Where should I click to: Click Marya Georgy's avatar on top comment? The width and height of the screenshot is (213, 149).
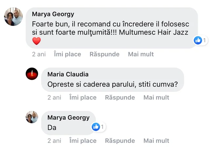(x=13, y=16)
